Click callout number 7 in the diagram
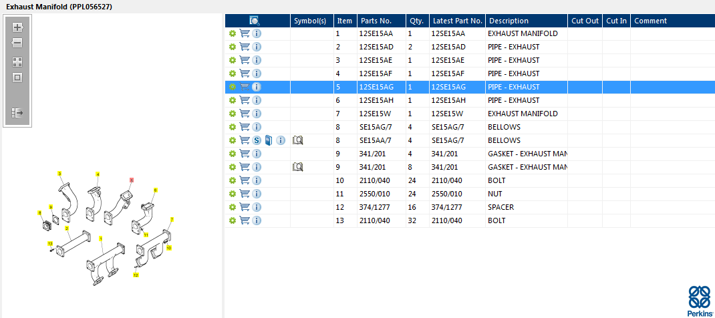 coord(172,219)
